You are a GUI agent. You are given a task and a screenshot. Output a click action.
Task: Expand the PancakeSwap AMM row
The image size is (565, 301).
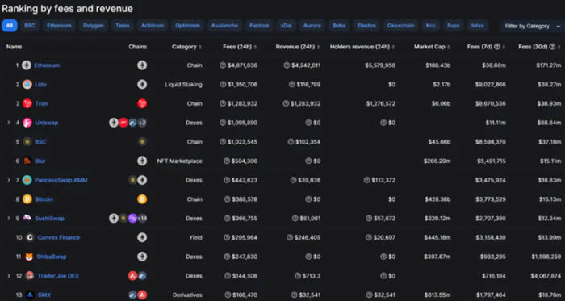pos(9,180)
